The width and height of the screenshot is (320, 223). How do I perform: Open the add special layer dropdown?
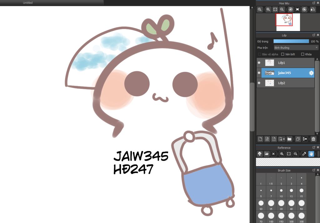(282, 139)
